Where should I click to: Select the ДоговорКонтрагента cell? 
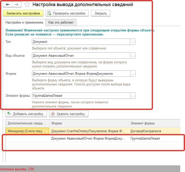[x=154, y=131]
